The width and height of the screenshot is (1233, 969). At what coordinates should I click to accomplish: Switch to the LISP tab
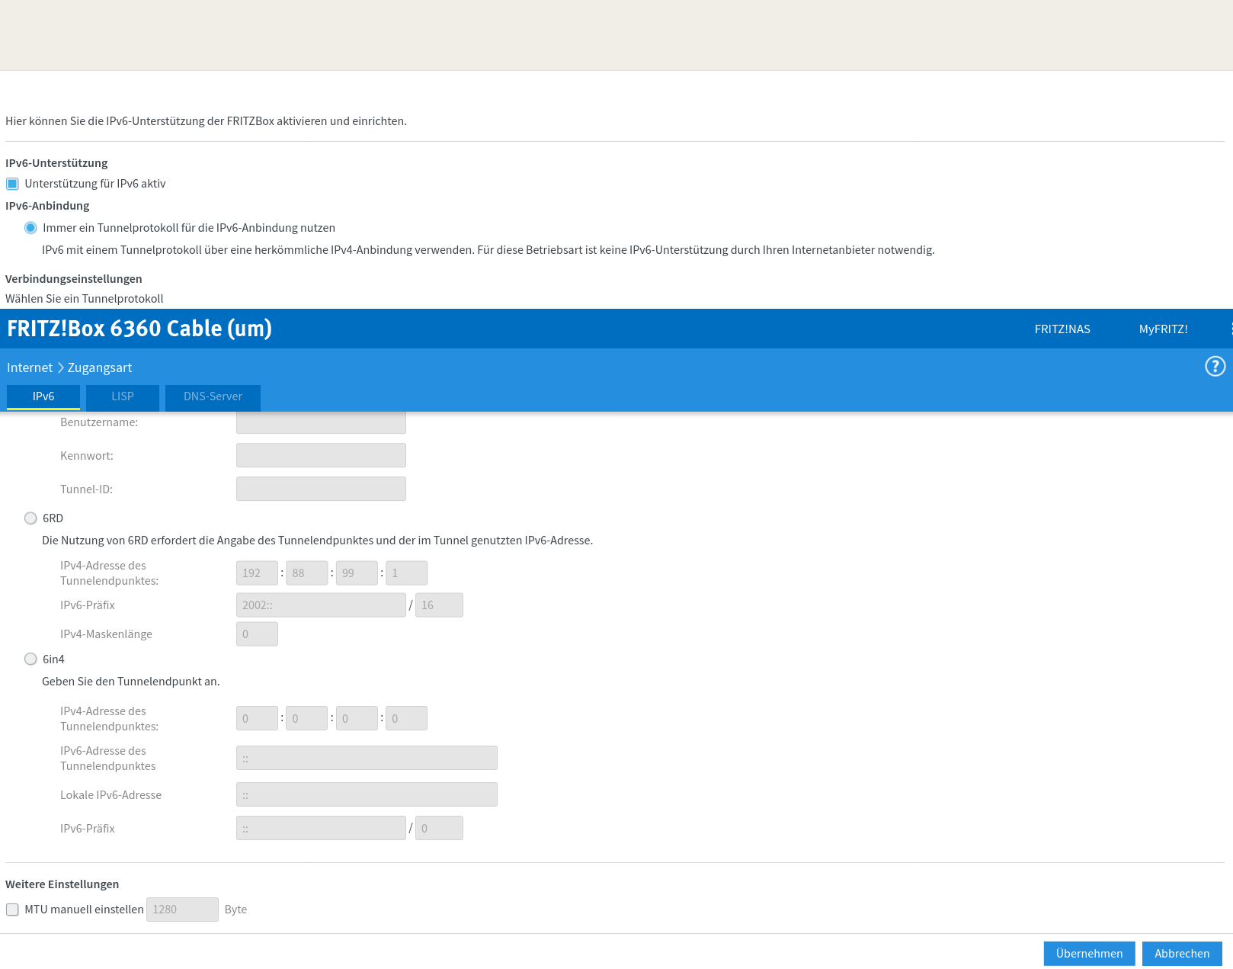(123, 396)
